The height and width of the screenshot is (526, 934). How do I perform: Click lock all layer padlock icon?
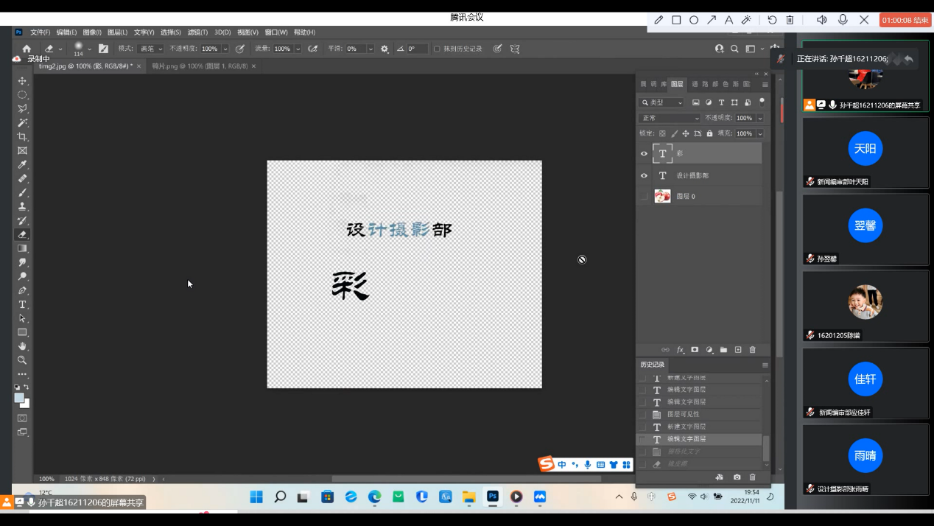click(x=709, y=133)
